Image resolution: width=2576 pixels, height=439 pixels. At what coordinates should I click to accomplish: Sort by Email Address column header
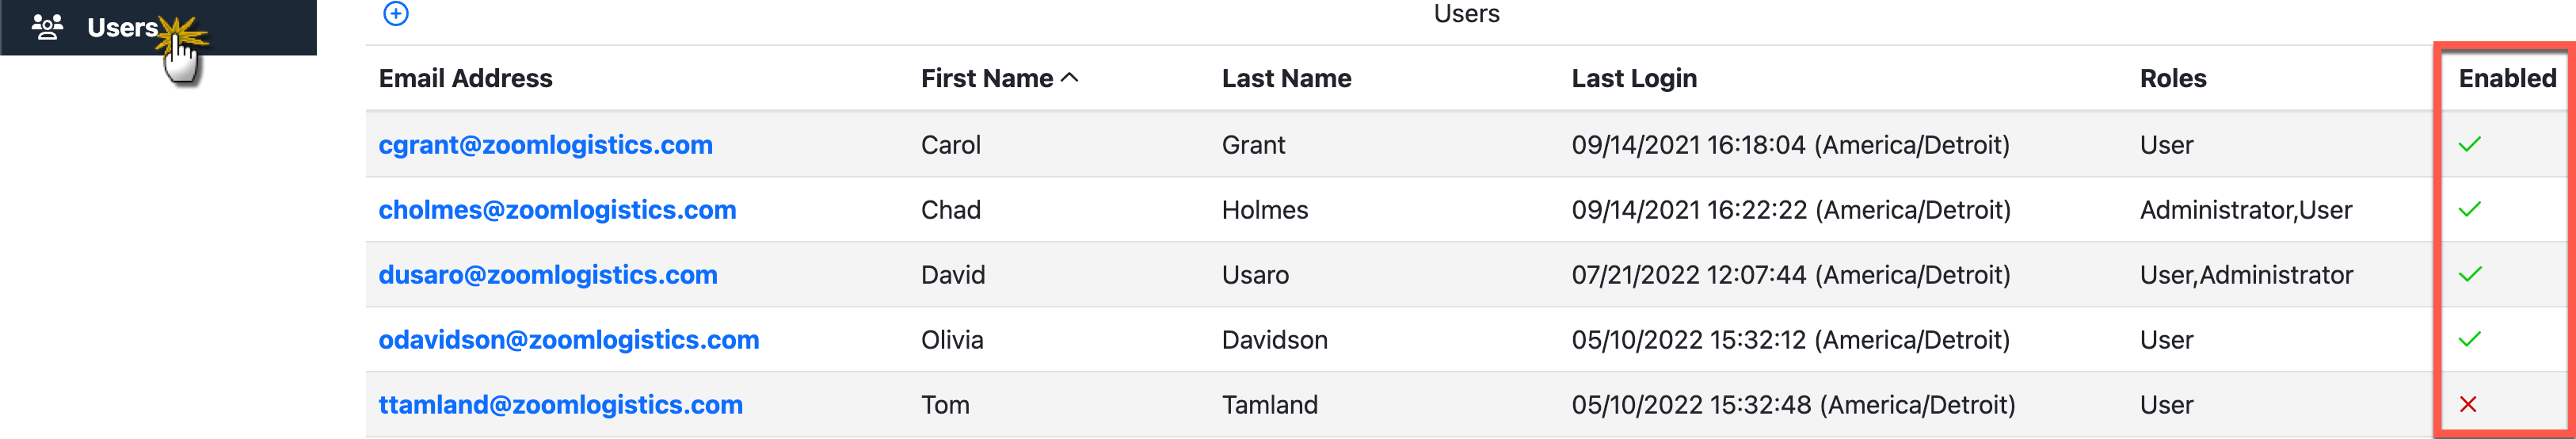[x=465, y=79]
